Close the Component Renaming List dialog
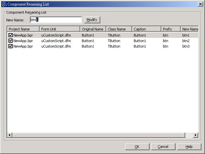Viewport: 205px width, 154px height. point(200,4)
